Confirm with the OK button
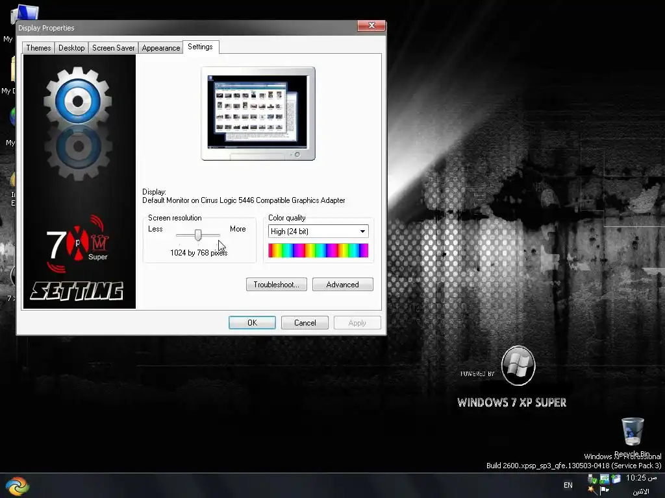The width and height of the screenshot is (665, 498). click(252, 323)
